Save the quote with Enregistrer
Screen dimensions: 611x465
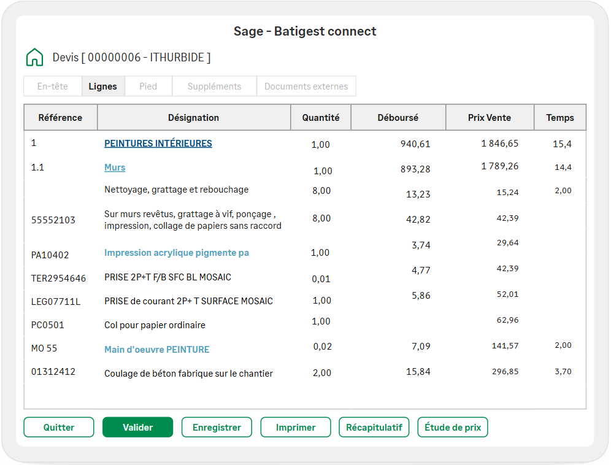[x=217, y=428]
